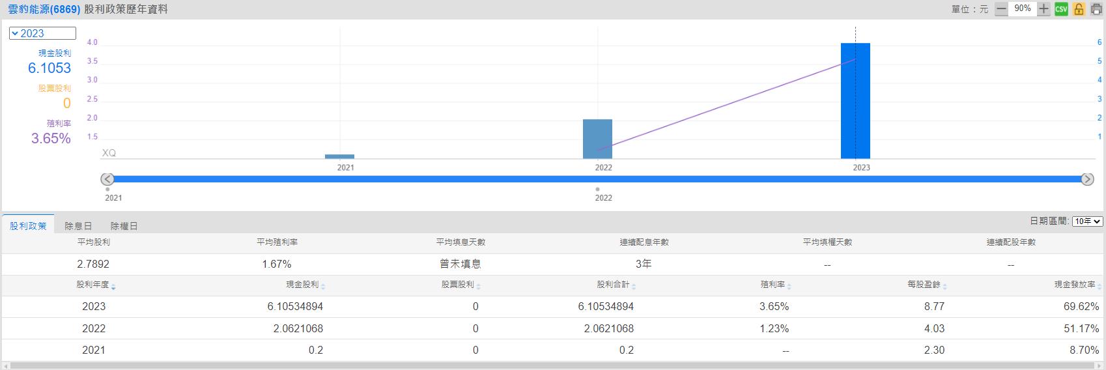Click cash dividend value 6.10534894 in 現金股利 column
1106x370 pixels.
pos(295,306)
